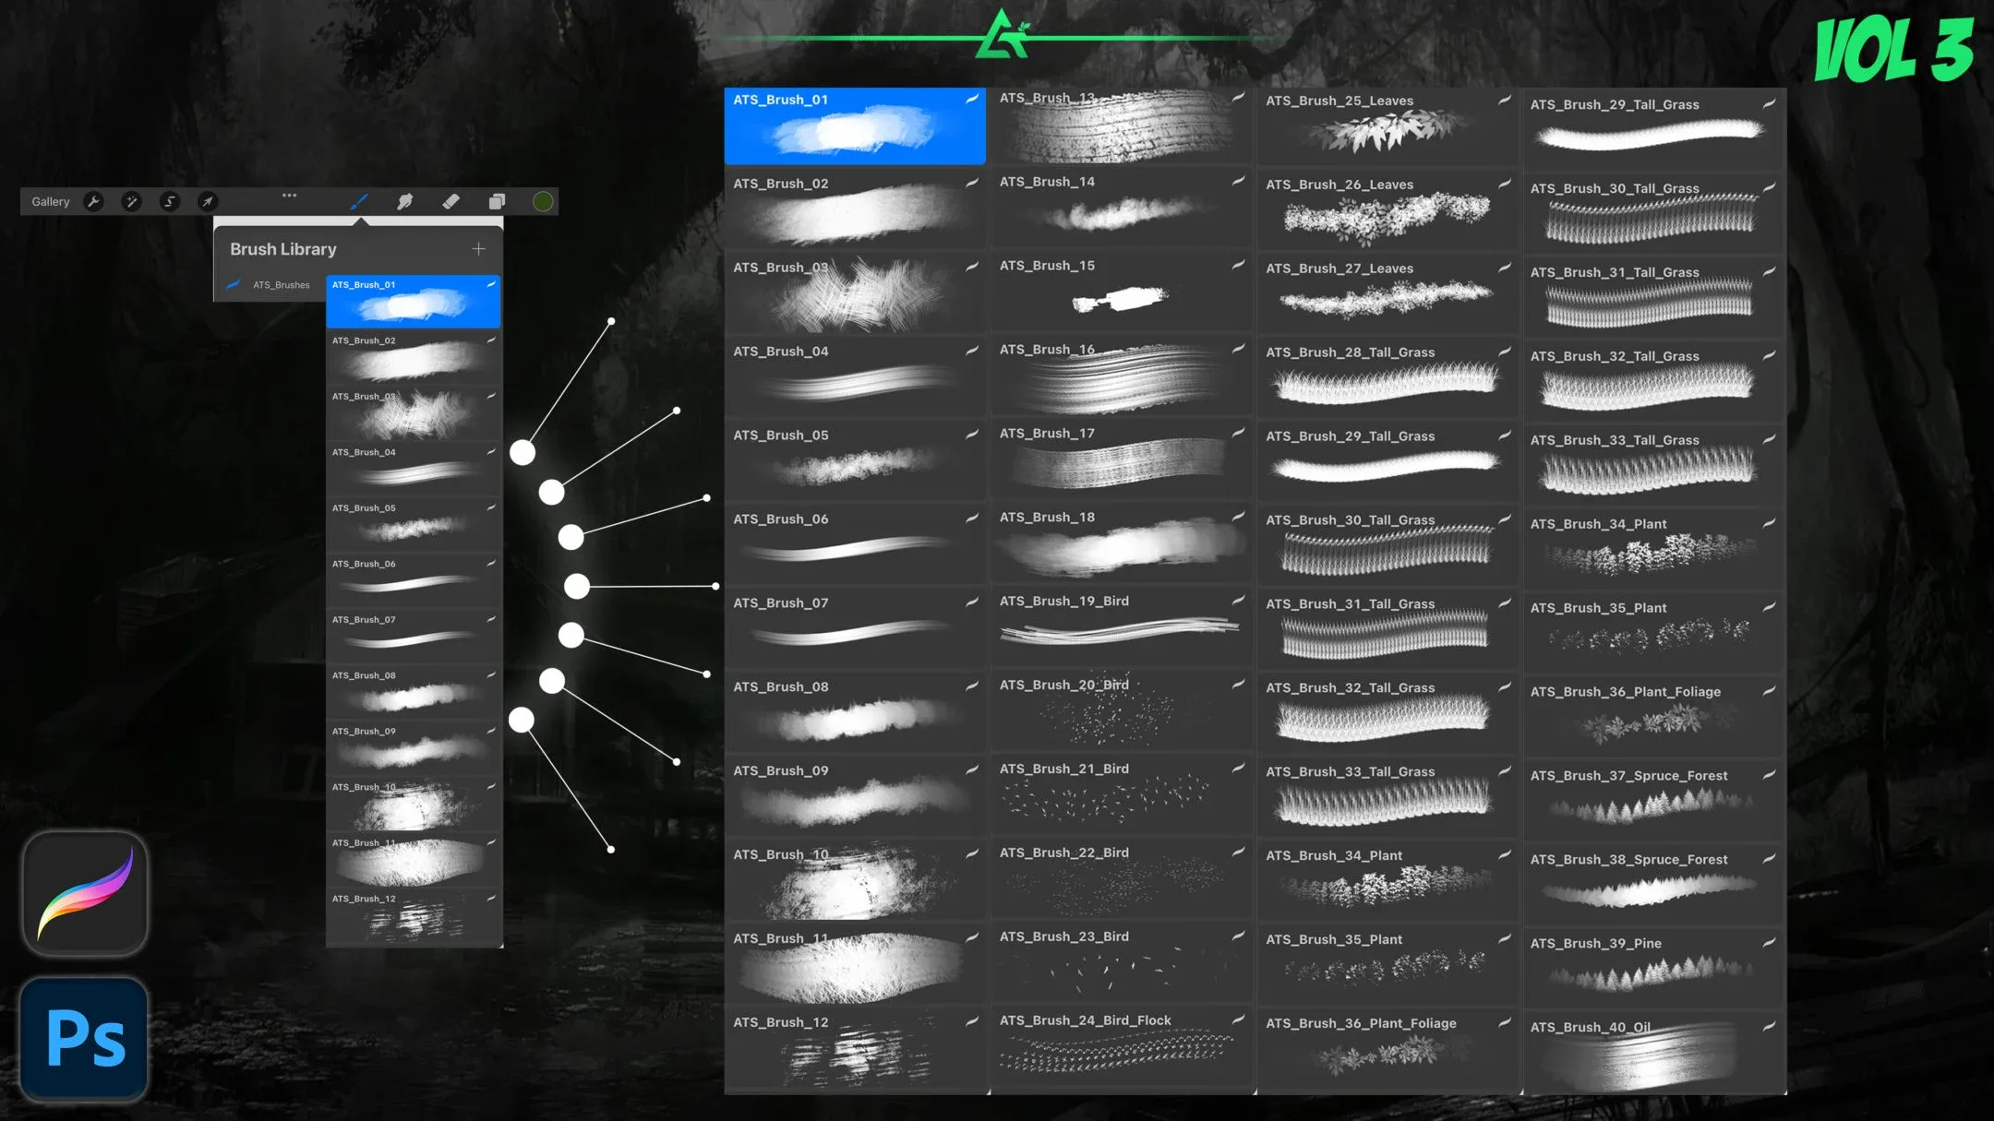
Task: Click the smudge/blend tool icon
Action: tap(405, 201)
